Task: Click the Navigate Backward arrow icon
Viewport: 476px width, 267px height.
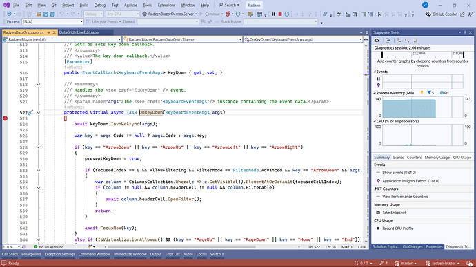Action: click(x=9, y=14)
